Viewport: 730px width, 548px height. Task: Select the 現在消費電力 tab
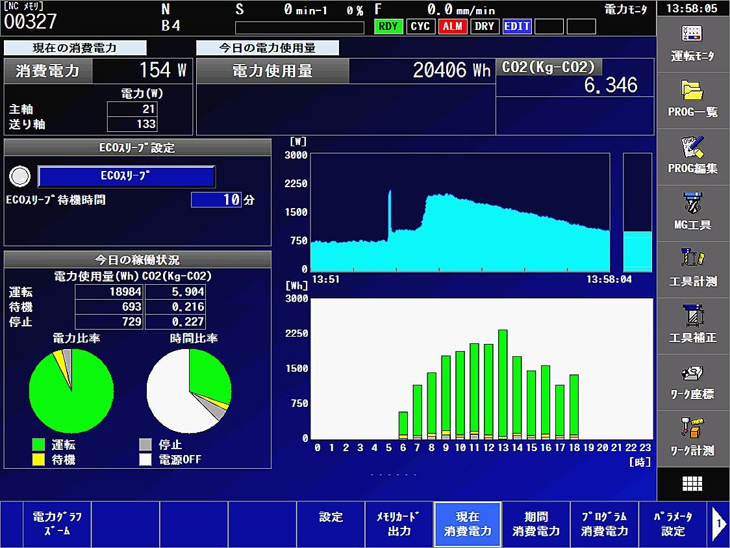[x=468, y=523]
